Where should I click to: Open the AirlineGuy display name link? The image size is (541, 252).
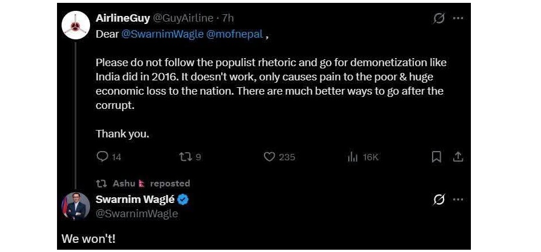[x=123, y=18]
